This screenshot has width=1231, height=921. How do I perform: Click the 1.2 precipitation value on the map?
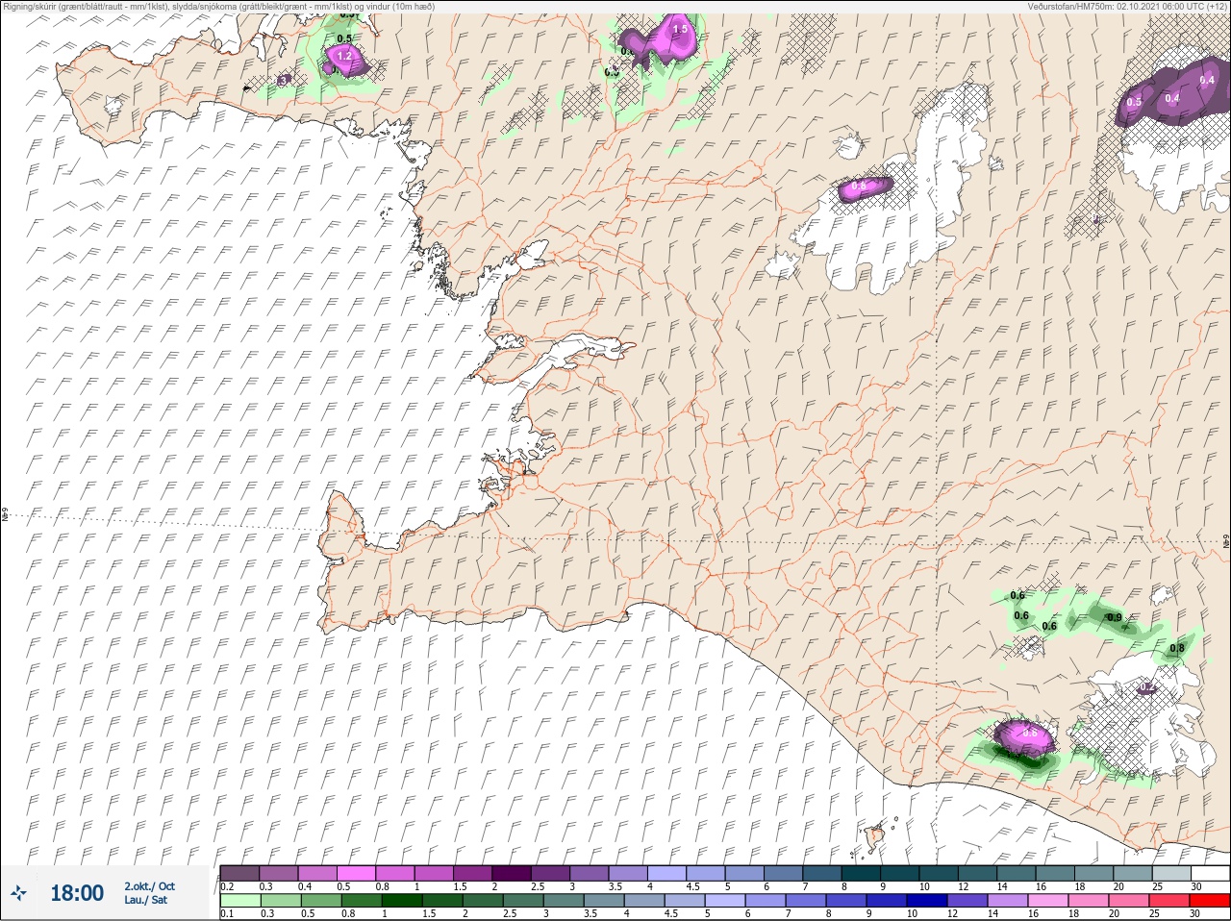pyautogui.click(x=344, y=57)
